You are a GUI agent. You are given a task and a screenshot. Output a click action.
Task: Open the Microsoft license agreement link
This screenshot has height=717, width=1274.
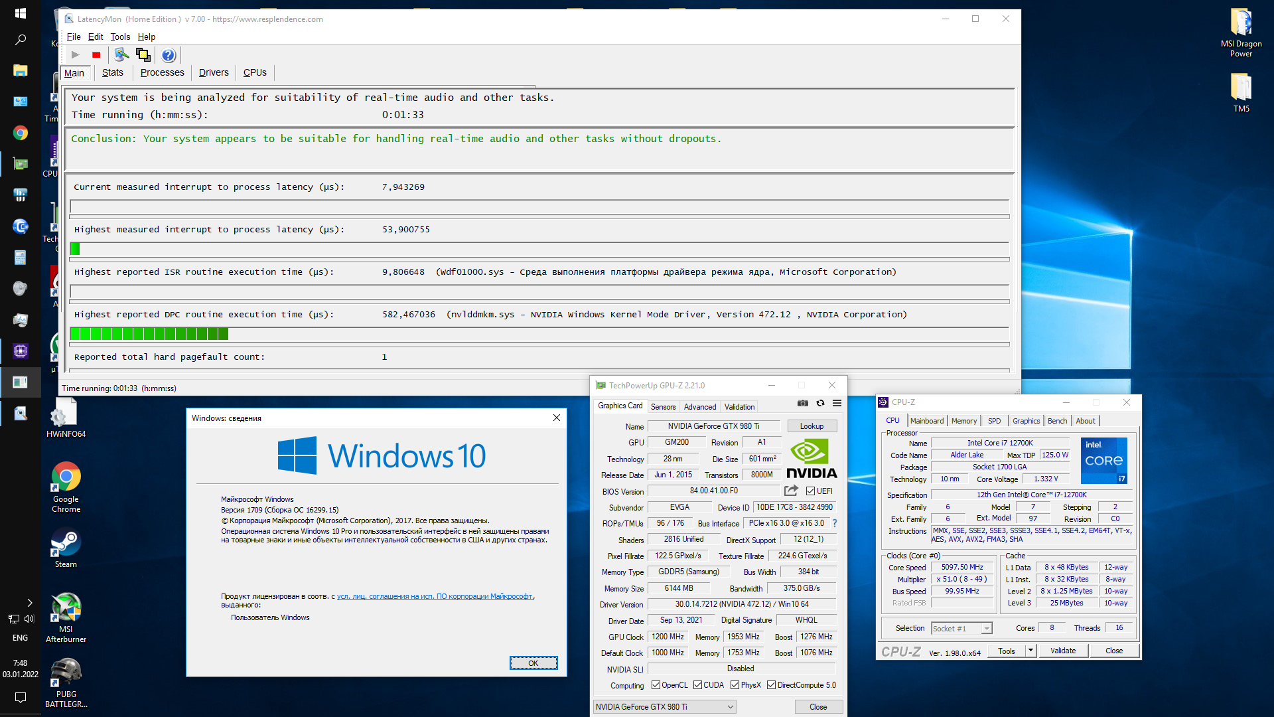(435, 596)
